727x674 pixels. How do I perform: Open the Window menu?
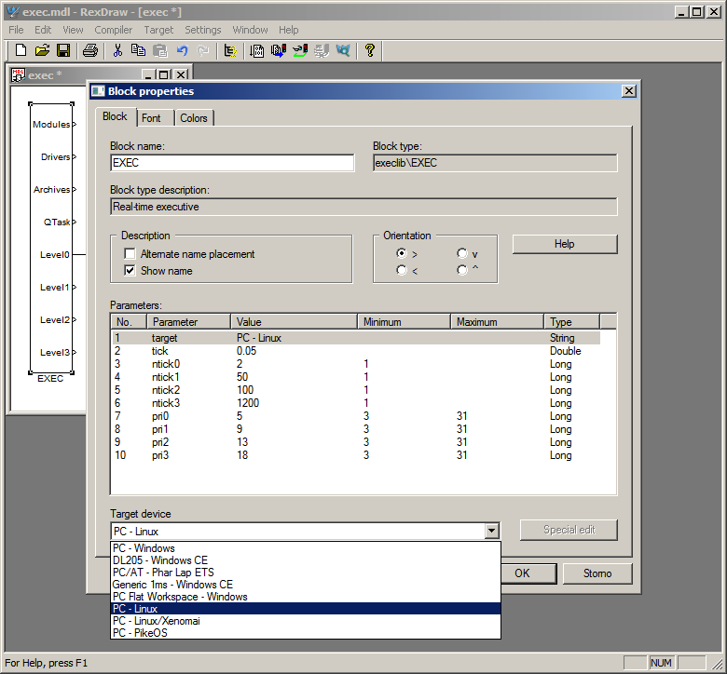(x=250, y=30)
